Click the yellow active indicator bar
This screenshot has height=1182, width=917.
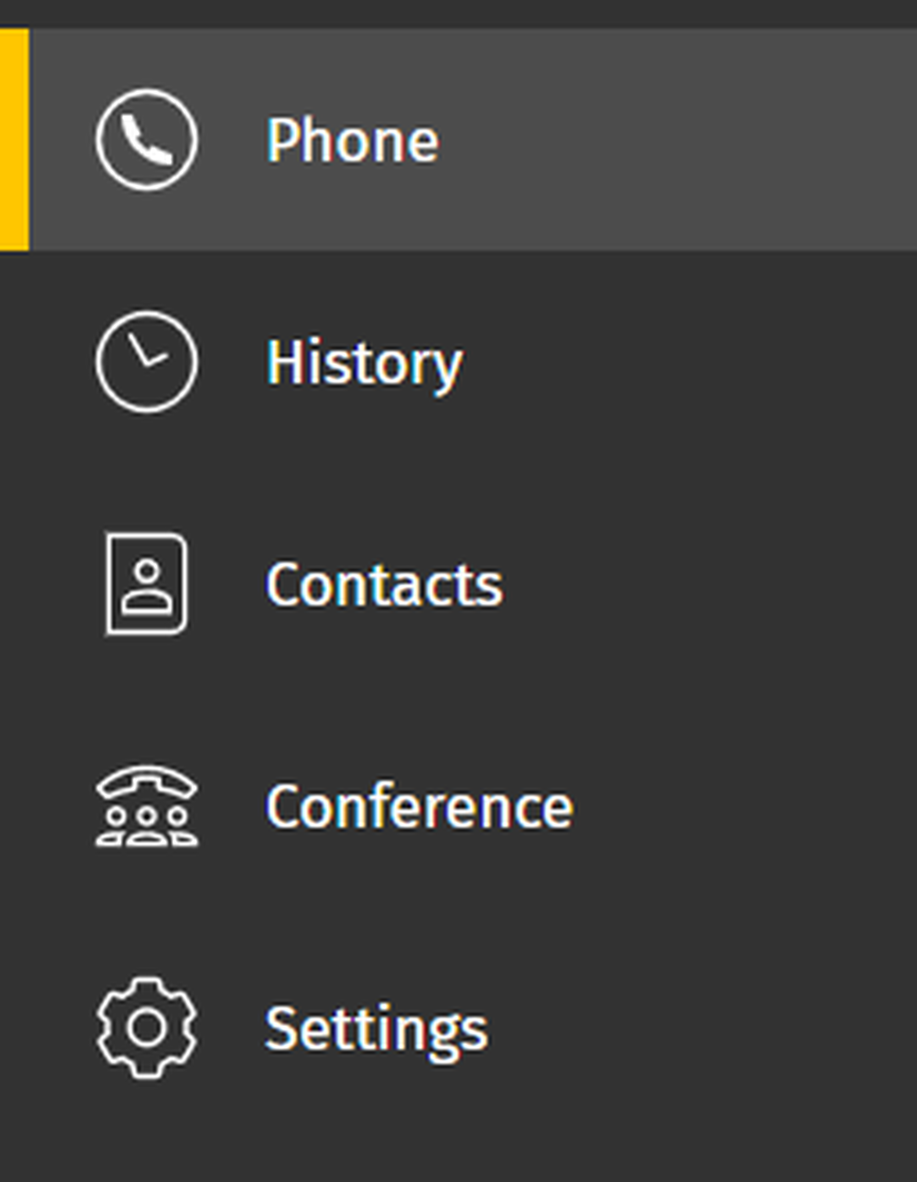[14, 140]
